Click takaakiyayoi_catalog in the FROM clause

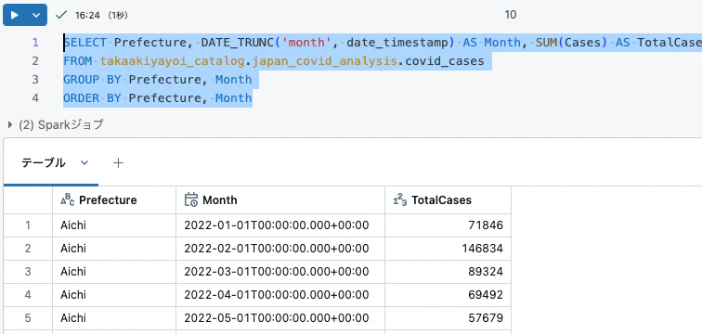(x=173, y=61)
